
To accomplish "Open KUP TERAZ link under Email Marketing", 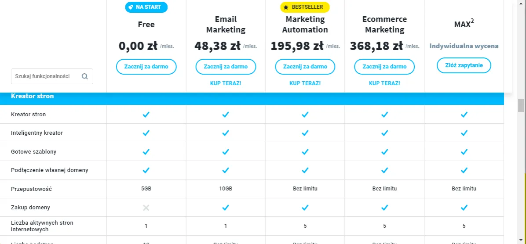I will click(x=226, y=83).
